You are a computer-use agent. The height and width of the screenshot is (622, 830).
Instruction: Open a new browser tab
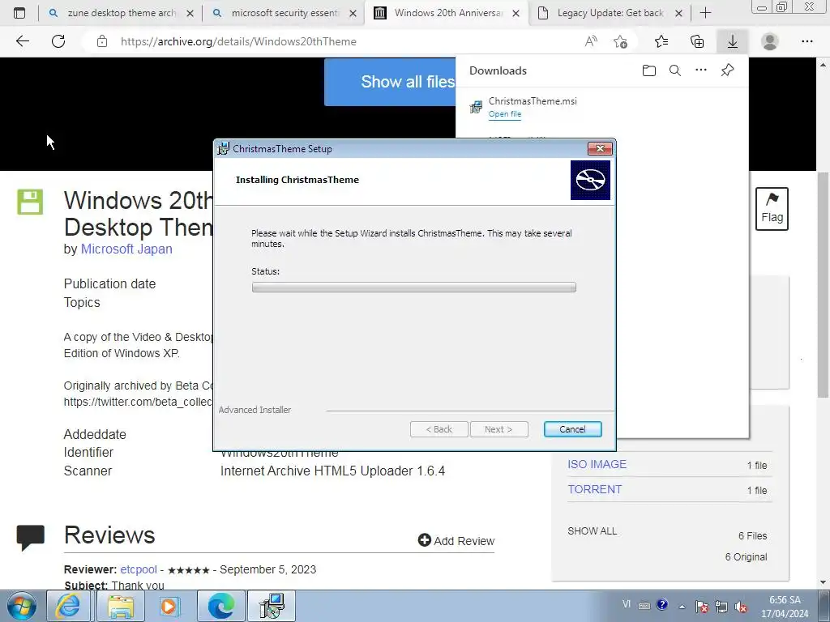(705, 13)
